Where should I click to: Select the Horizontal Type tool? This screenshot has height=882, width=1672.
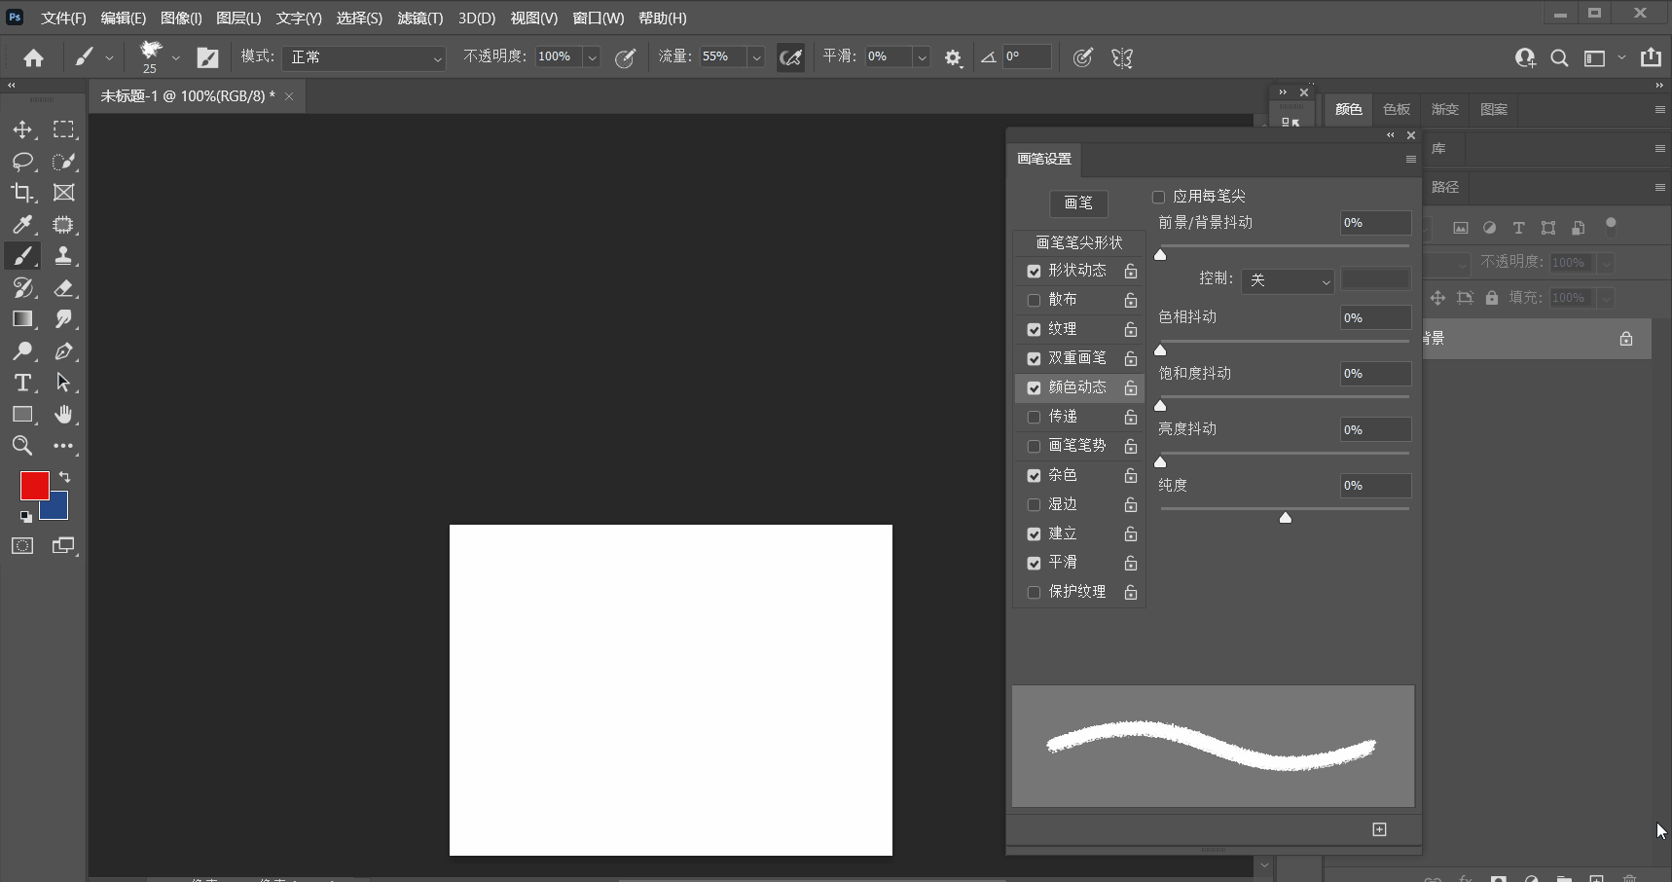[22, 383]
